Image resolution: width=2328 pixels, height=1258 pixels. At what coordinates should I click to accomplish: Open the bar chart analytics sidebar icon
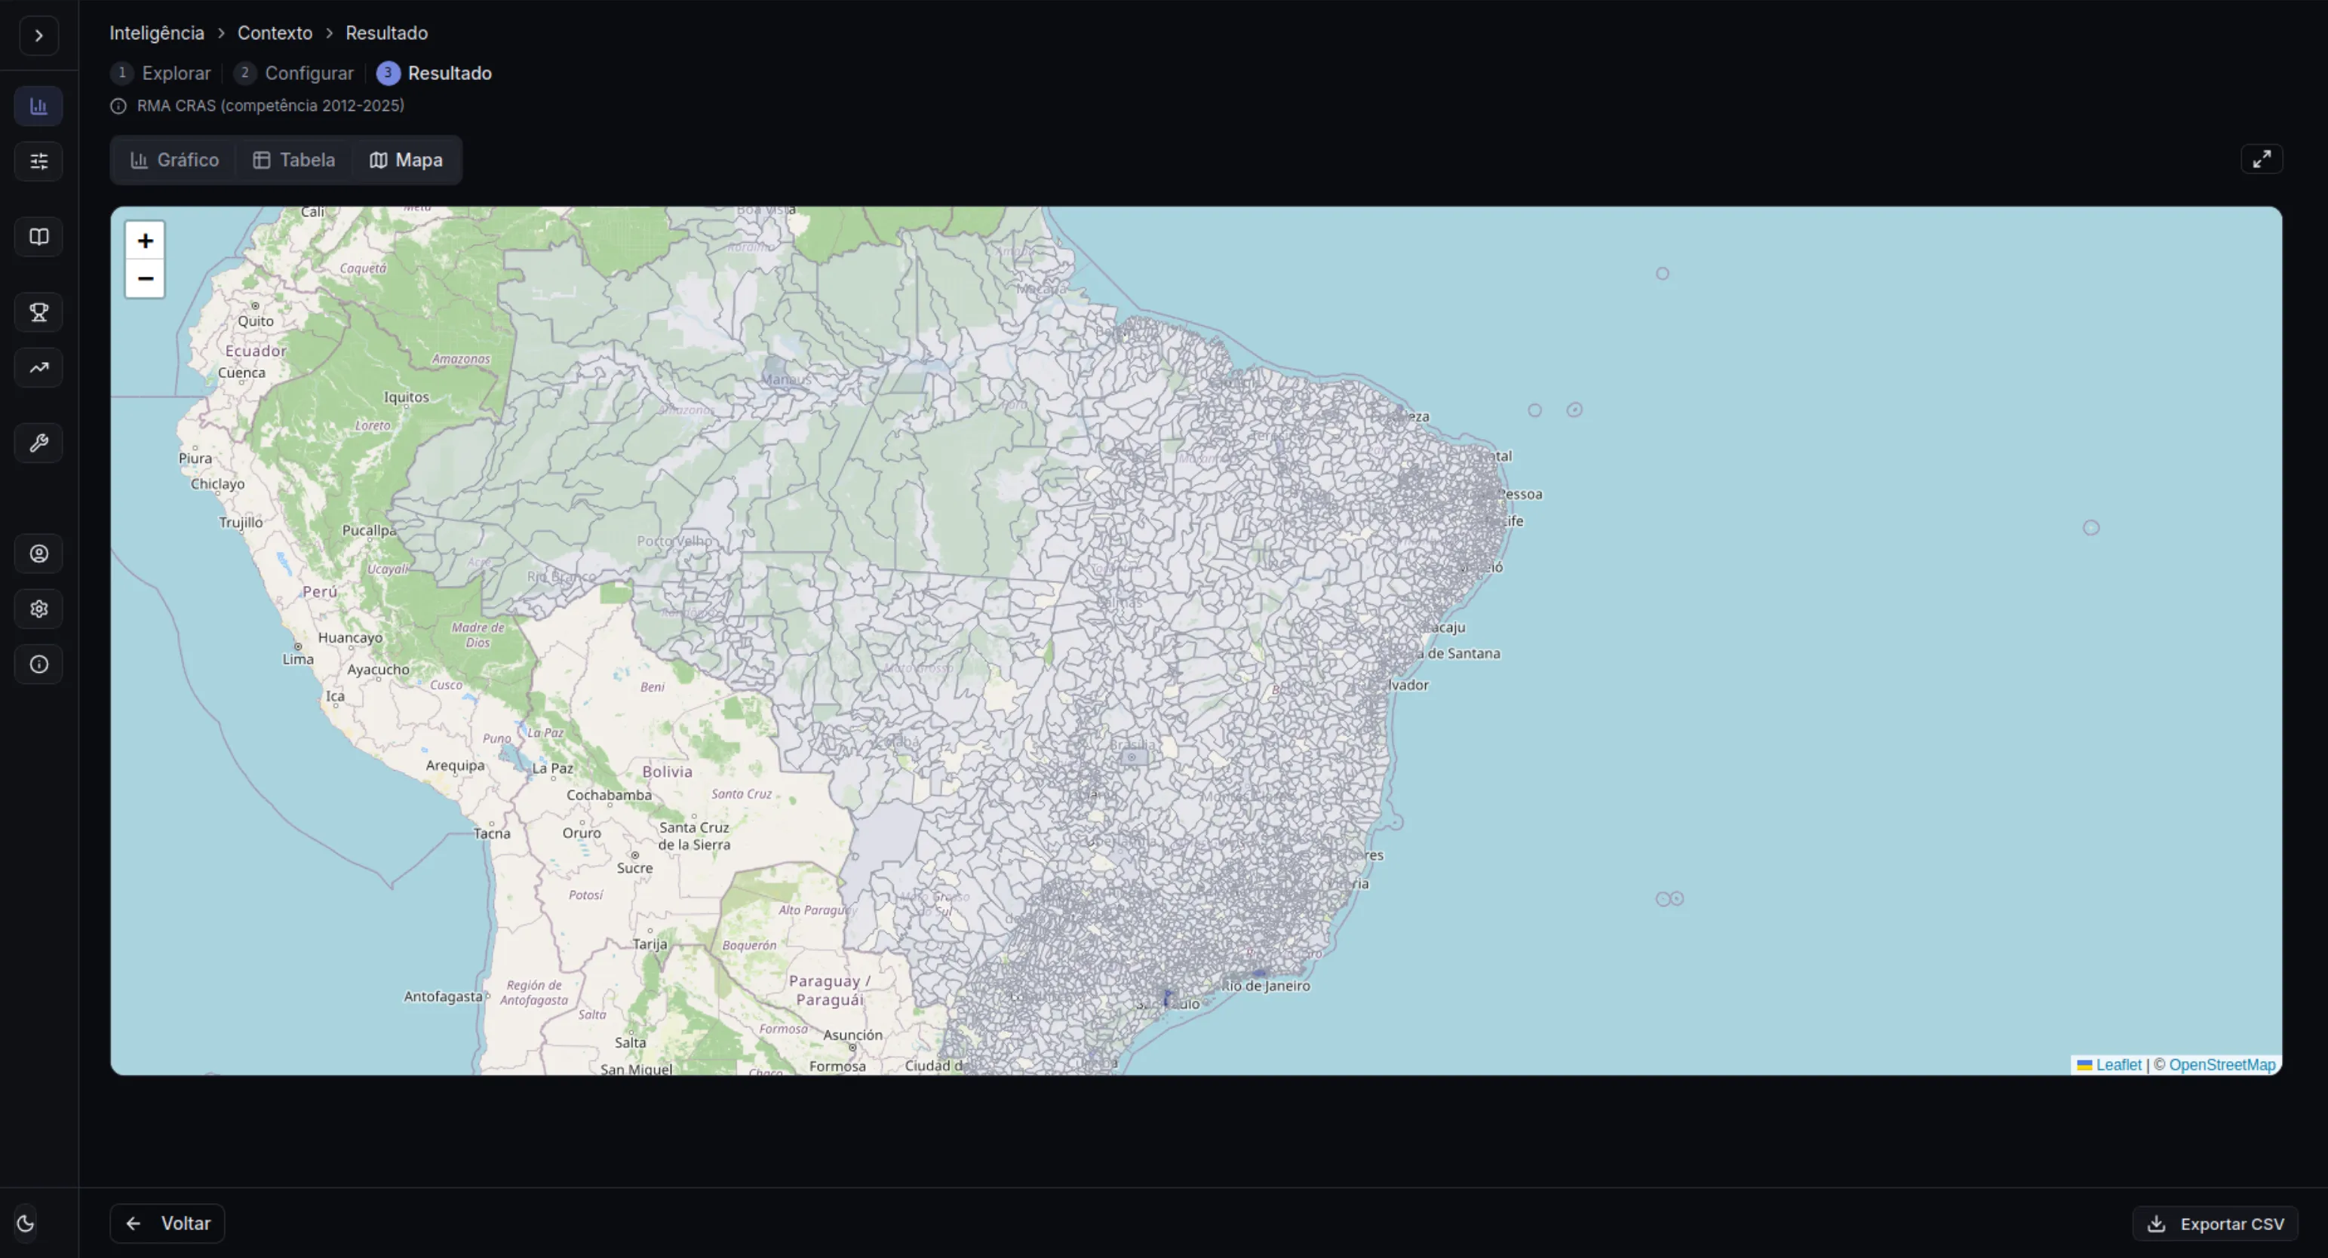click(39, 106)
